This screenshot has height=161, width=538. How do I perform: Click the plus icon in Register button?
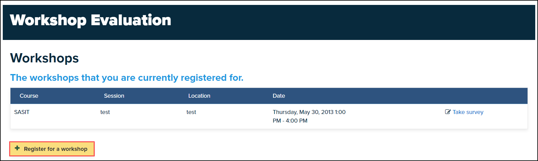17,148
